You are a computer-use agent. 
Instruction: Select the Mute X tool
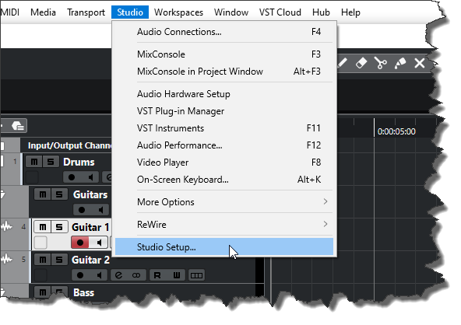click(x=420, y=63)
